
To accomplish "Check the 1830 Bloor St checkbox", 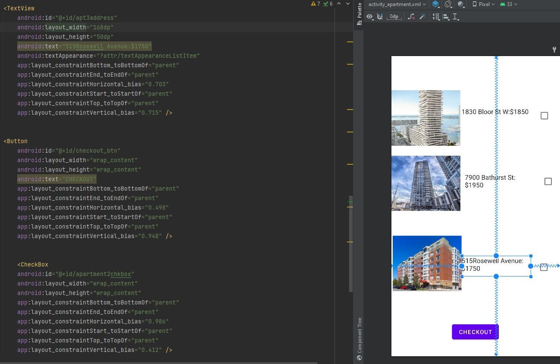I will point(544,116).
